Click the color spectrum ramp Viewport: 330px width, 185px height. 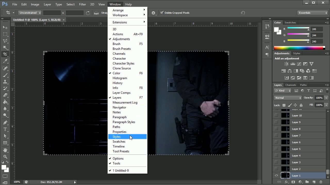point(299,48)
